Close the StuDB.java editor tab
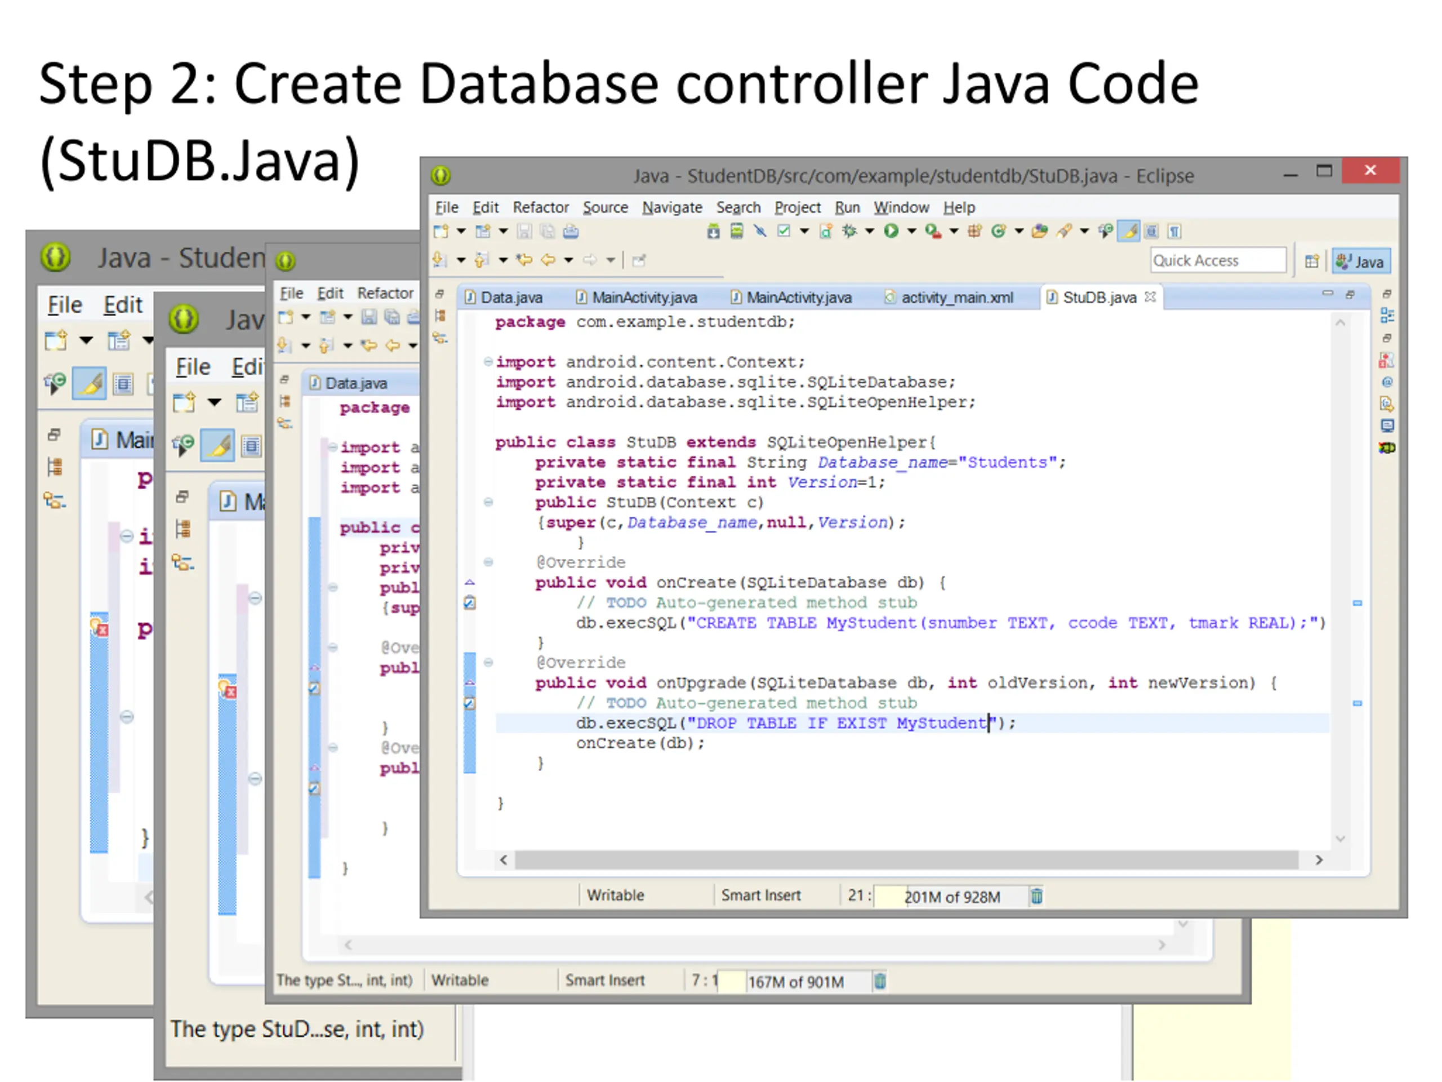 click(x=1151, y=297)
